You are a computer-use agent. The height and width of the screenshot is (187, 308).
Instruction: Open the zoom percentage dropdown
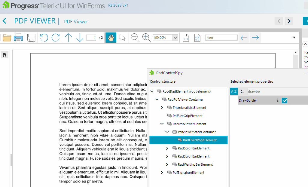[175, 38]
